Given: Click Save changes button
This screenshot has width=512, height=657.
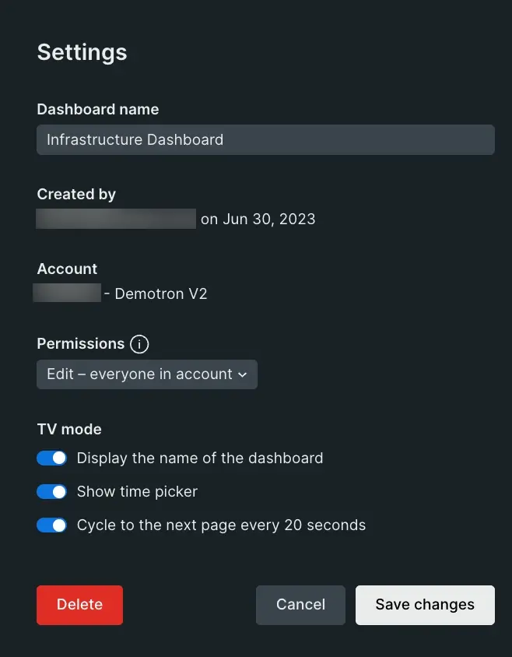Looking at the screenshot, I should point(425,605).
